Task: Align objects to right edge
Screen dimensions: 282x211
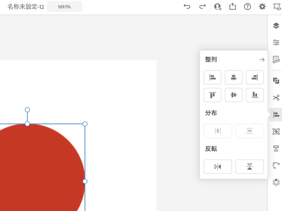Action: [x=255, y=77]
